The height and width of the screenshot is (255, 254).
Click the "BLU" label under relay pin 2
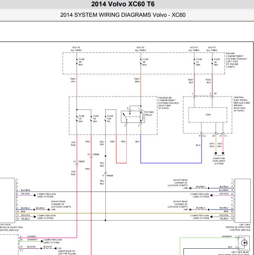pos(137,142)
